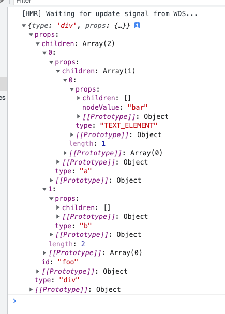Select the nodeValue "bar" string value
This screenshot has width=225, height=314.
click(137, 107)
